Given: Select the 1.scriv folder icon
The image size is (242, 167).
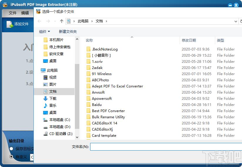Looking at the screenshot, I should (88, 62).
